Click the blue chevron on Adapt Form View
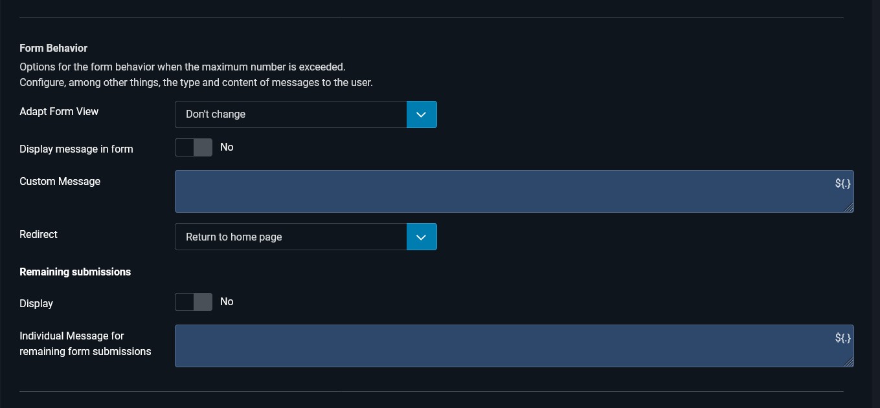 click(422, 114)
